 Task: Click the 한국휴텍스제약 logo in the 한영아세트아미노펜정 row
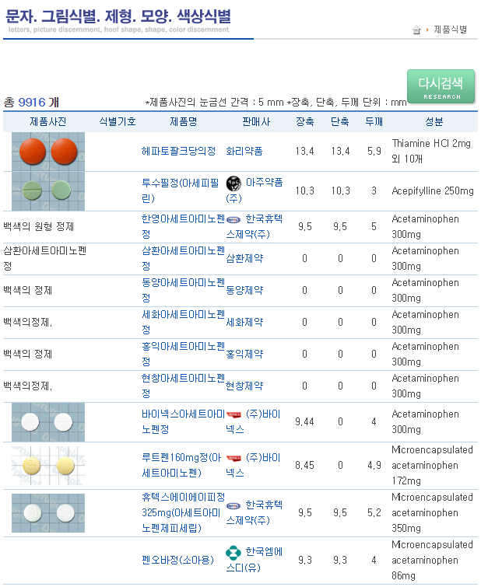[233, 220]
